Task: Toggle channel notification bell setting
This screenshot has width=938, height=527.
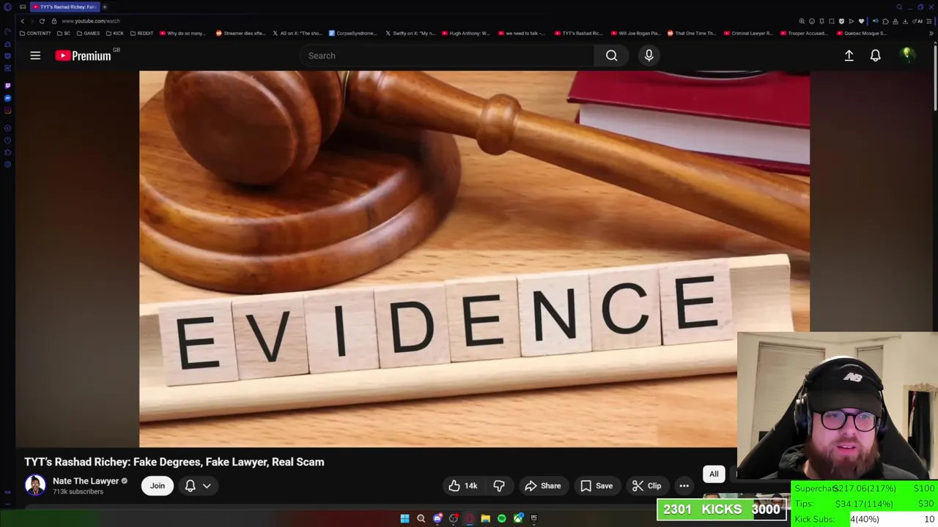Action: click(190, 486)
